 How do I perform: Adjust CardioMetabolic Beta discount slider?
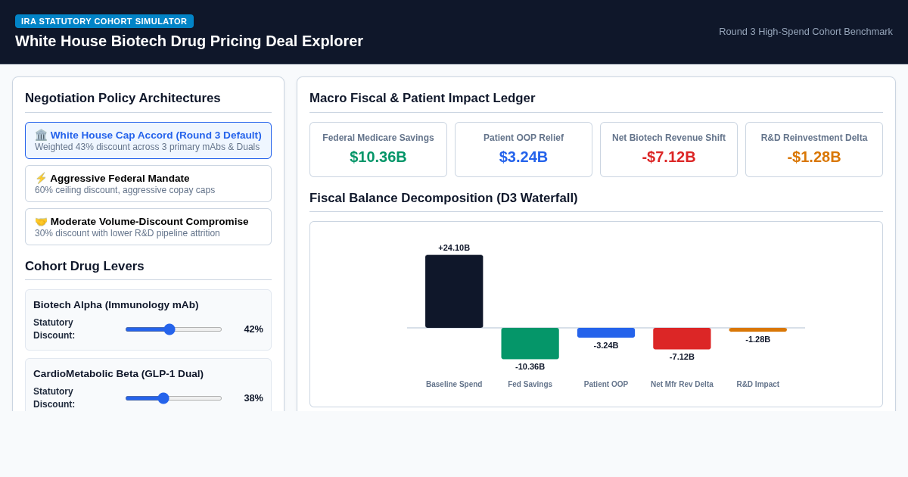click(x=173, y=398)
